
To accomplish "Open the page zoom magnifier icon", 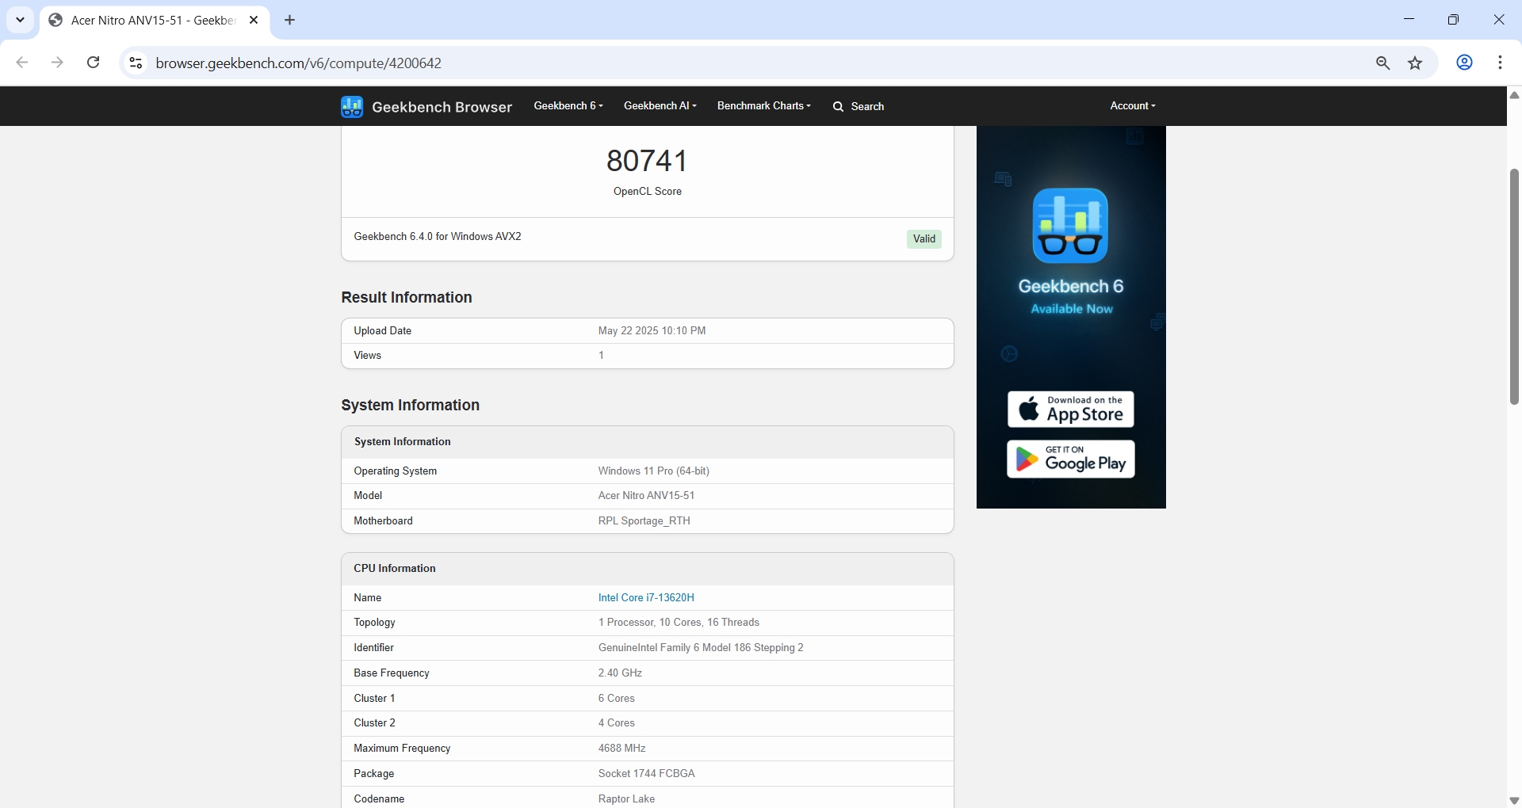I will pyautogui.click(x=1383, y=63).
